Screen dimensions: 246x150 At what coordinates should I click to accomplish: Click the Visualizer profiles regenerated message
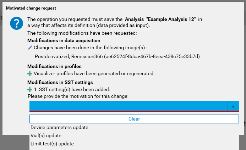click(93, 74)
